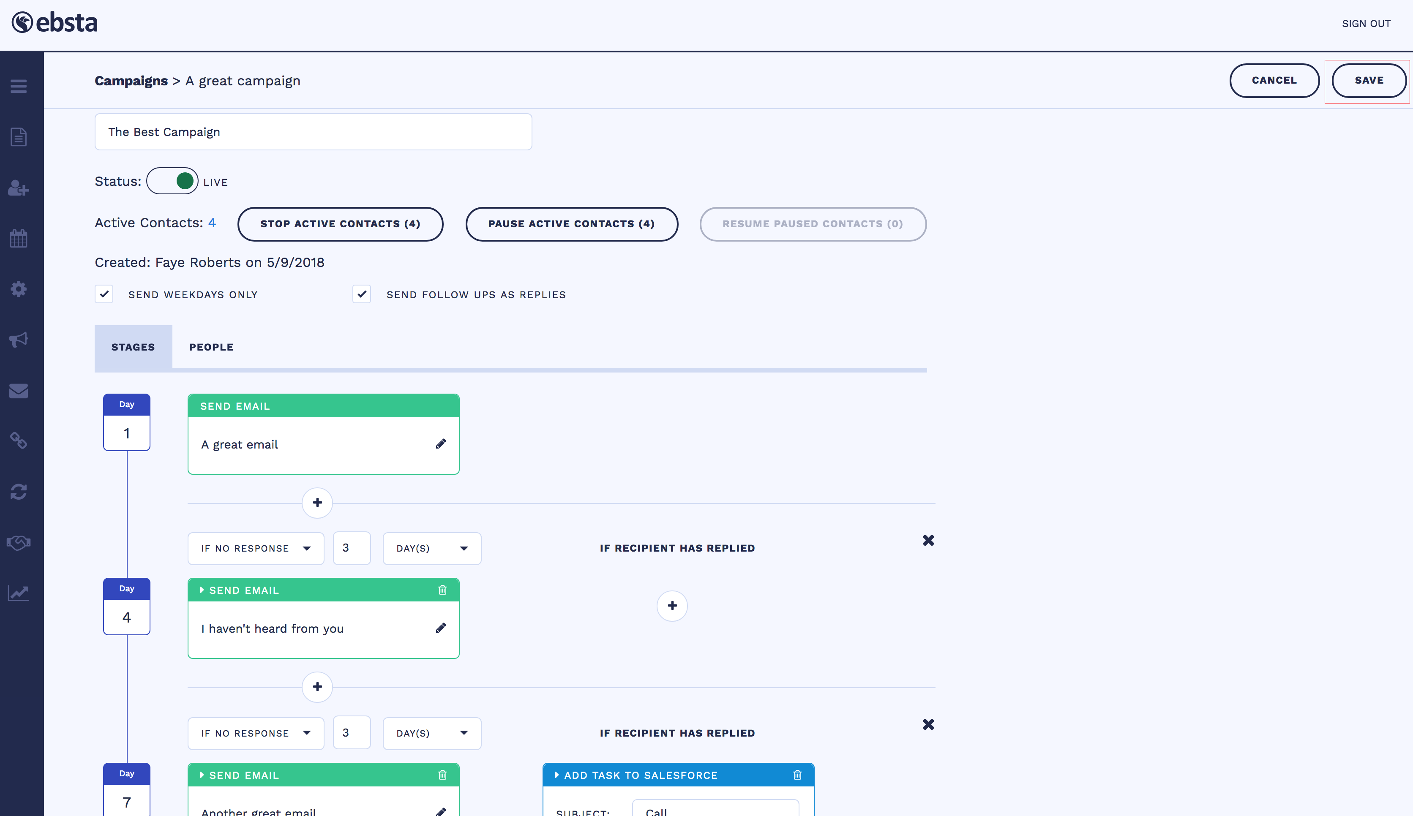Click Stop Active Contacts (4) button
This screenshot has width=1413, height=816.
340,223
